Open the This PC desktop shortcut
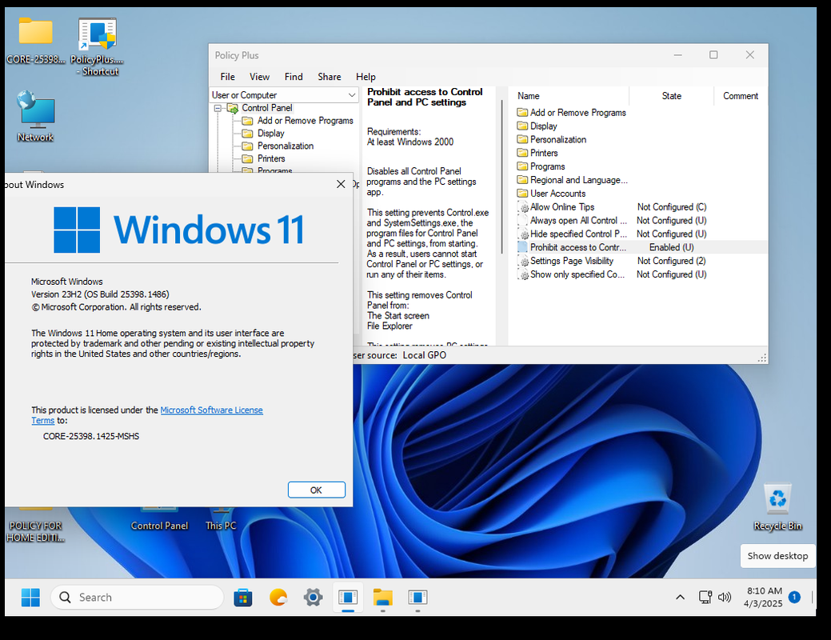The height and width of the screenshot is (640, 831). tap(221, 520)
